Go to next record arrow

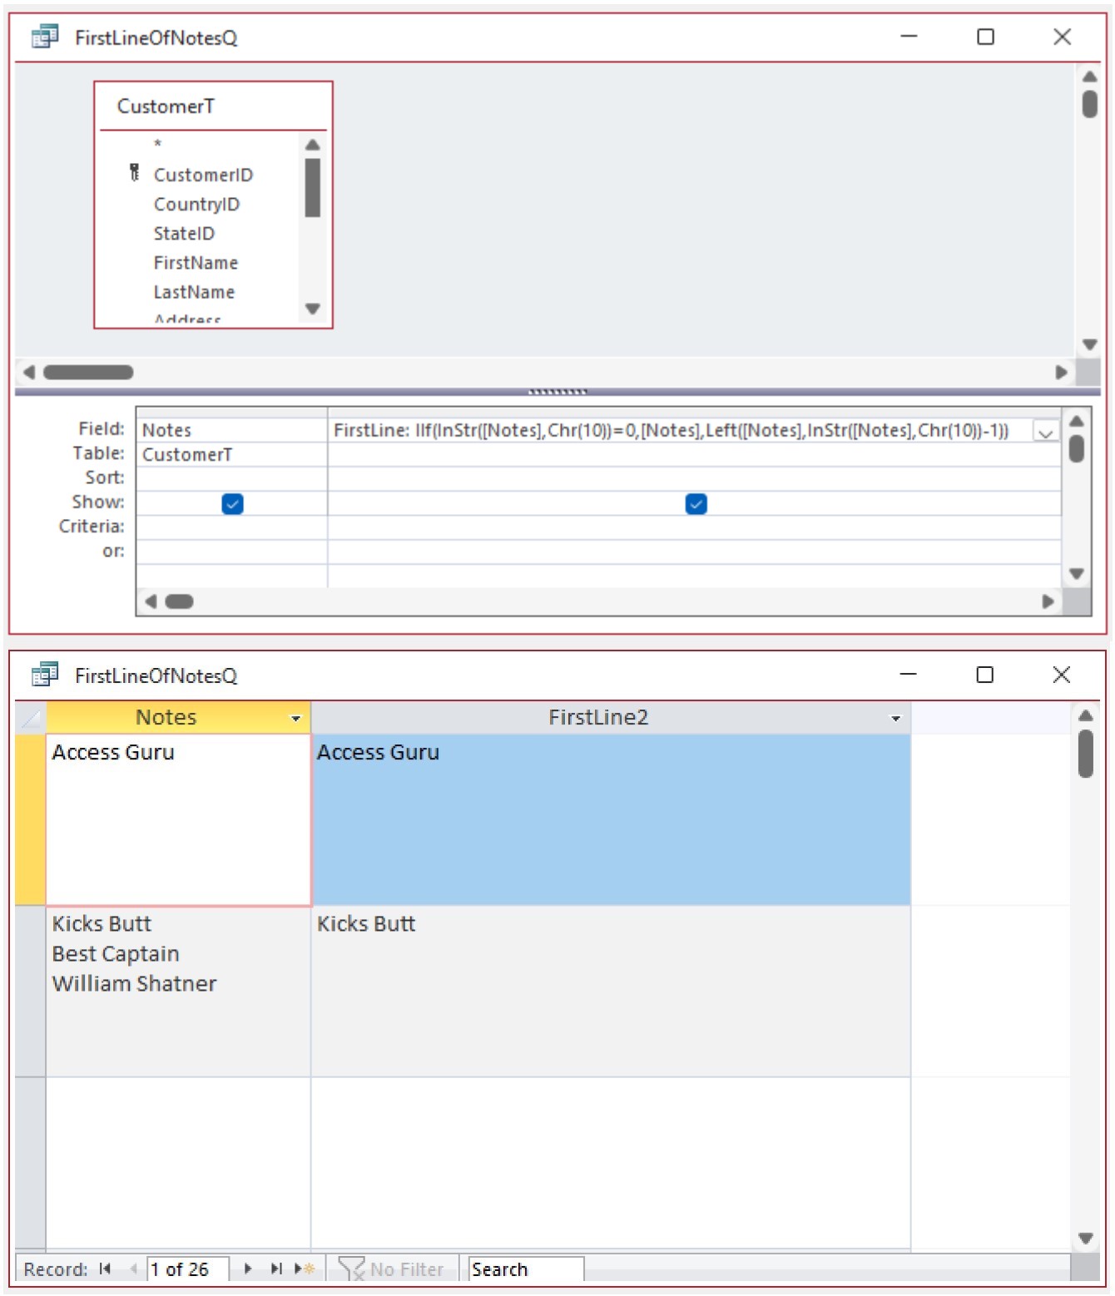click(x=247, y=1269)
